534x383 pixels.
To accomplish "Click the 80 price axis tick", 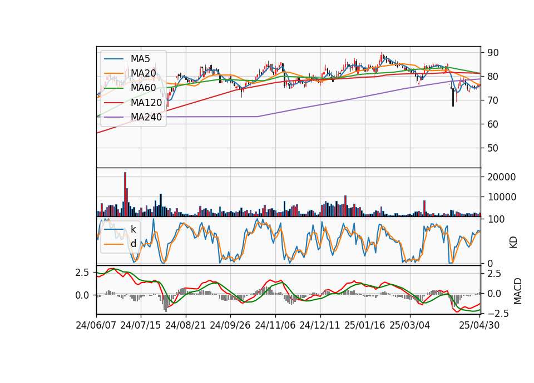I will tap(493, 77).
